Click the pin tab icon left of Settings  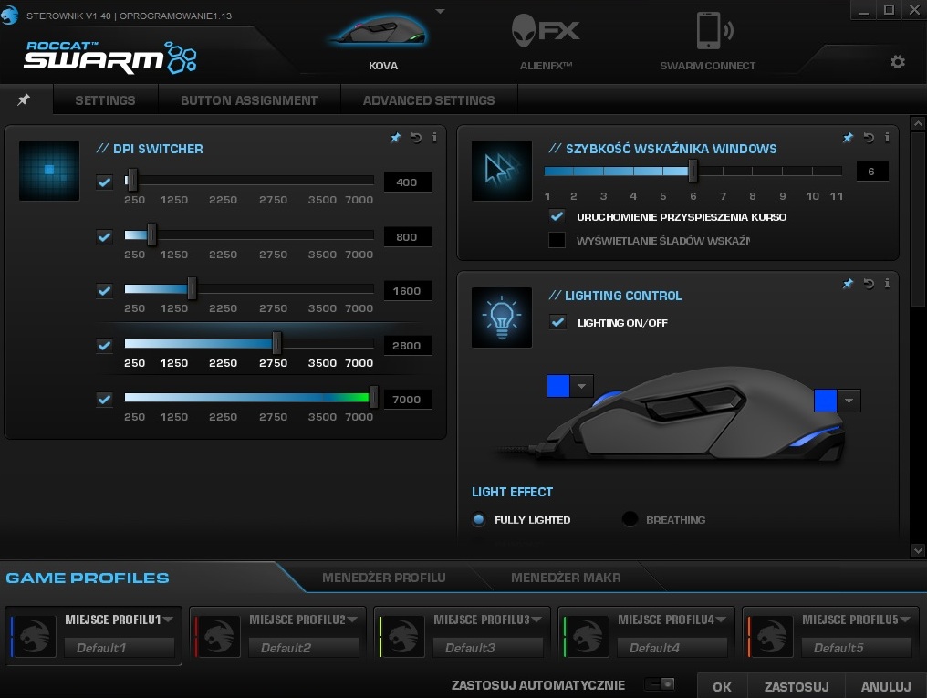point(25,99)
